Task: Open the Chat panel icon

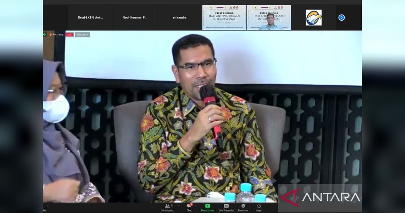Action: pos(189,206)
